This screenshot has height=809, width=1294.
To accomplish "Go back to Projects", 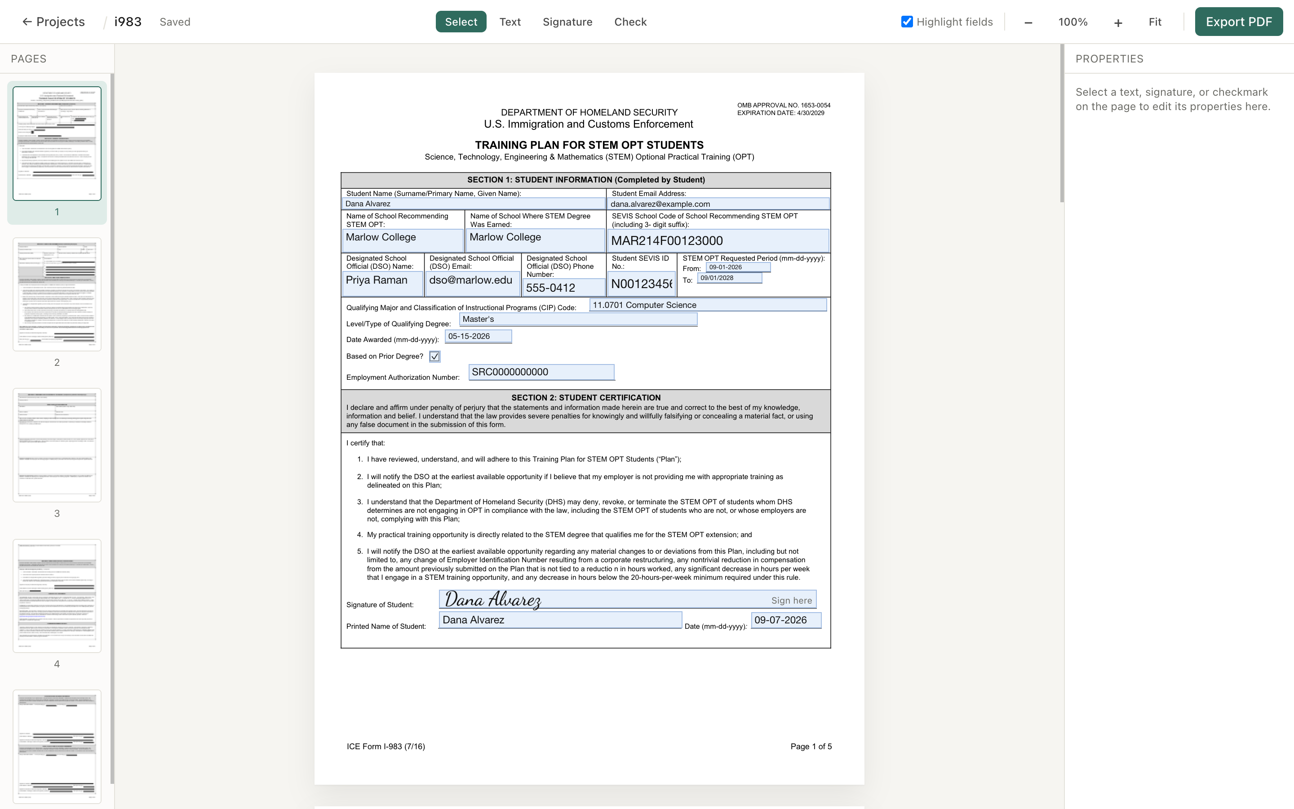I will pos(53,22).
